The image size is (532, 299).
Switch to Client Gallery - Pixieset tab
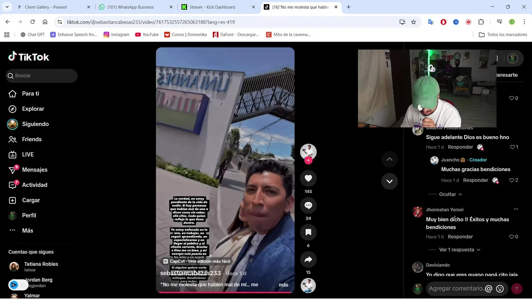tap(53, 7)
